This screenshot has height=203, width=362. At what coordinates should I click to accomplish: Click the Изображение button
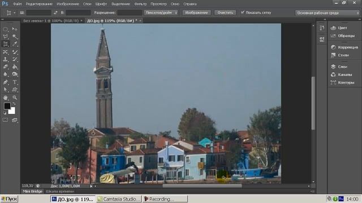click(196, 12)
